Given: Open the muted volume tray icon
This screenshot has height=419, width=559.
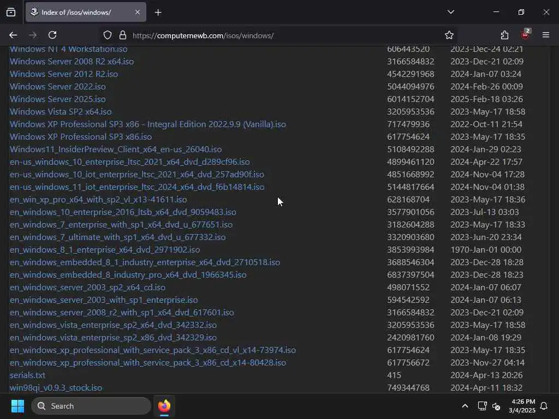Looking at the screenshot, I should point(496,406).
